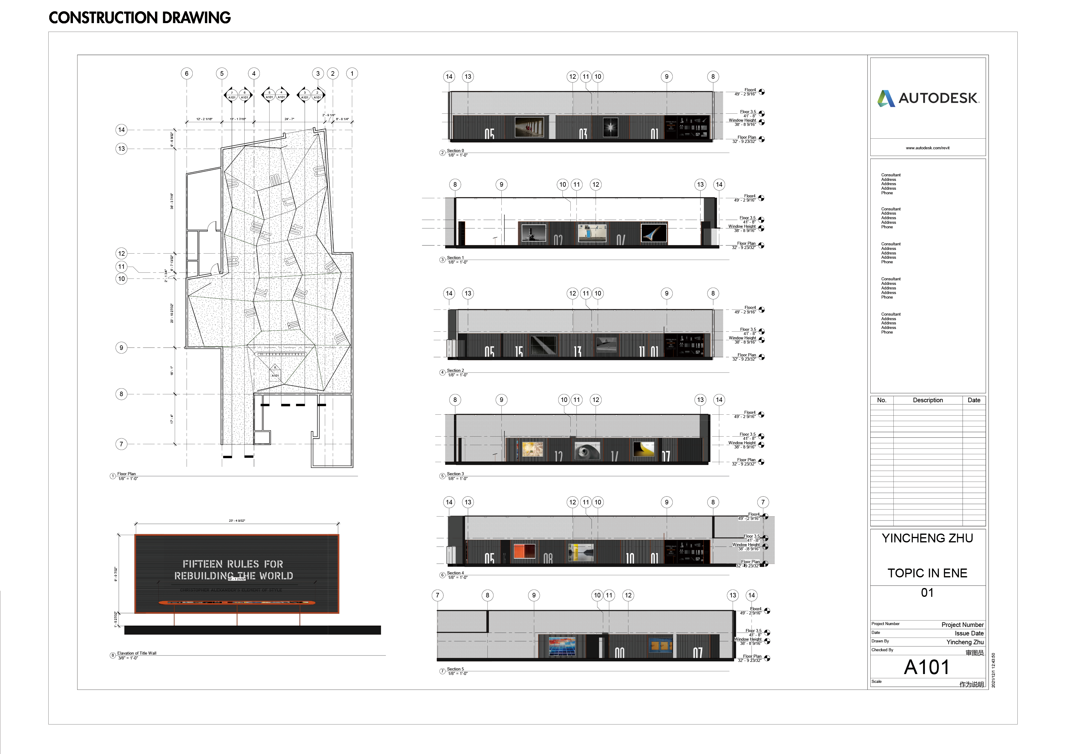1066x754 pixels.
Task: Click view number circle beside Floor Plan title
Action: (x=112, y=476)
